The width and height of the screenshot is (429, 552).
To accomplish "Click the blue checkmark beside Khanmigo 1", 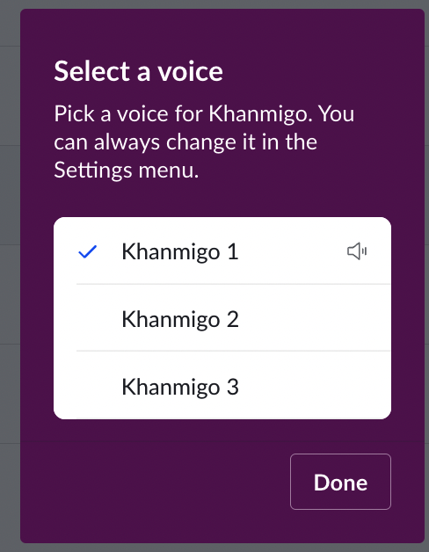I will click(x=87, y=251).
